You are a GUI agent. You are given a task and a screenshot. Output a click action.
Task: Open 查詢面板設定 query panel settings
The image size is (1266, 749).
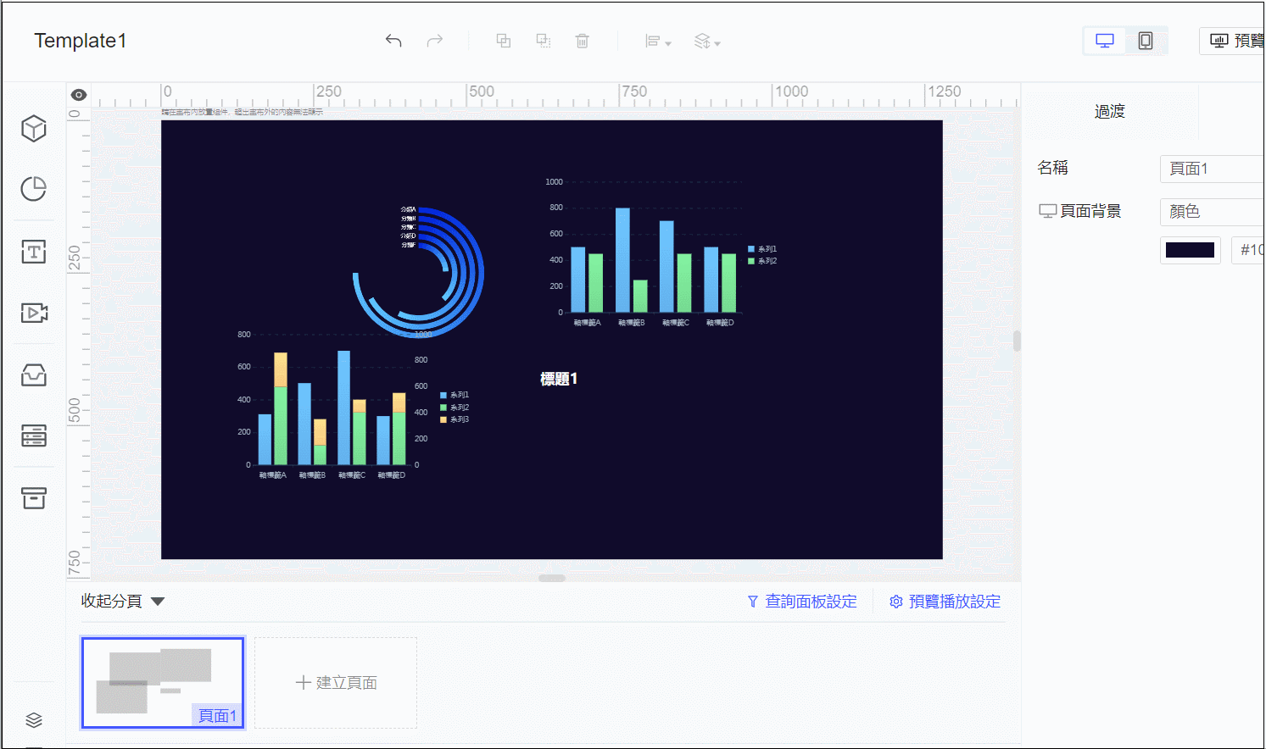pyautogui.click(x=802, y=602)
